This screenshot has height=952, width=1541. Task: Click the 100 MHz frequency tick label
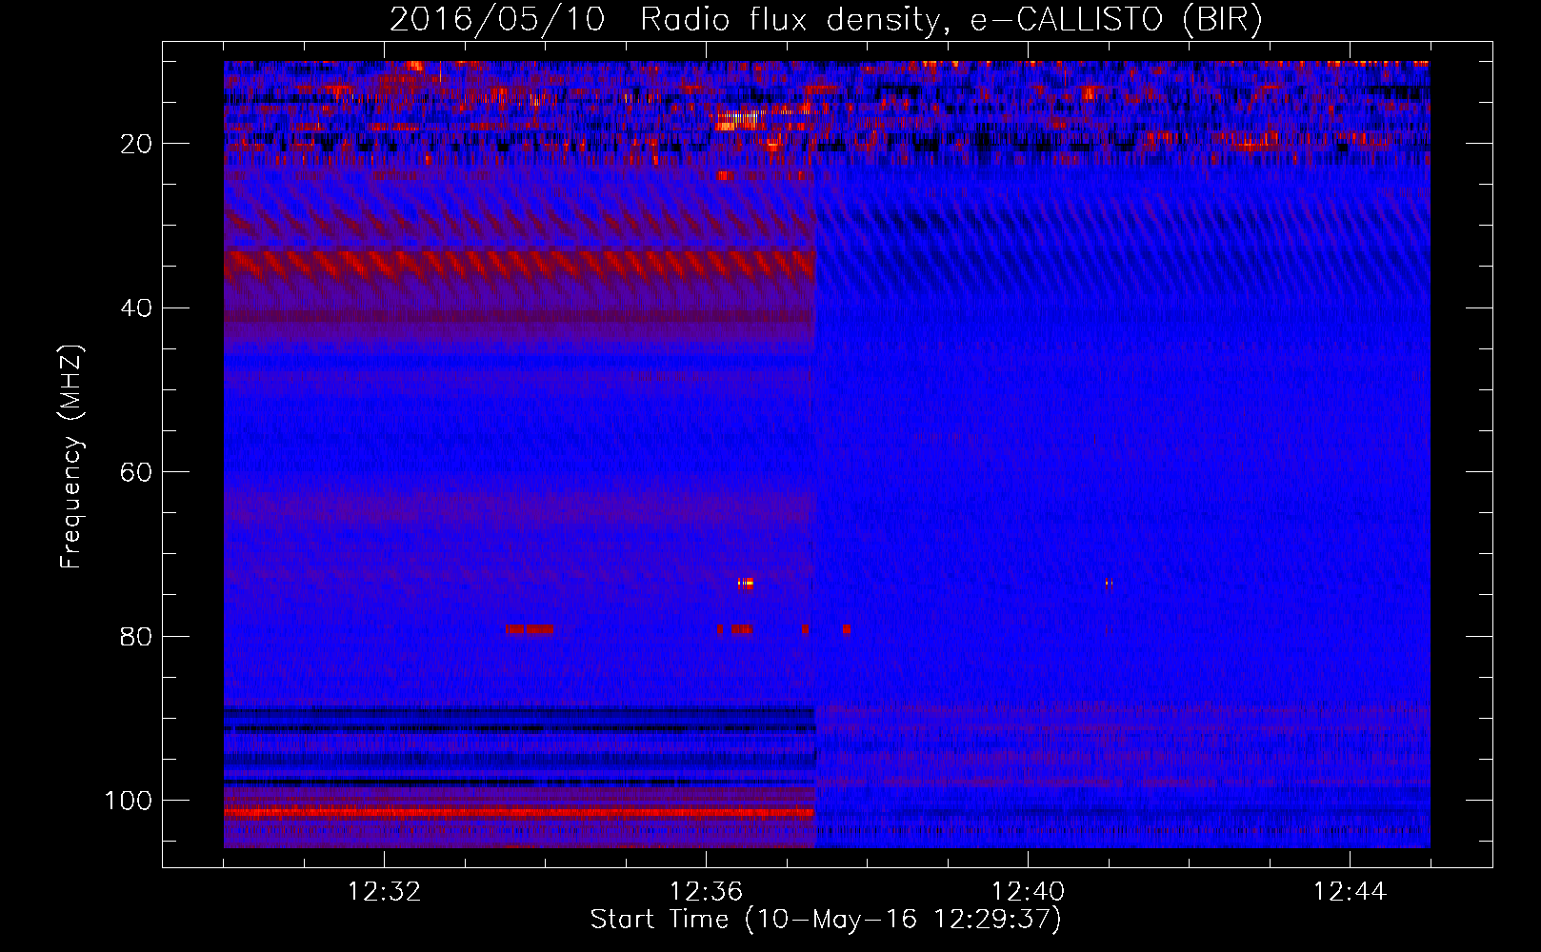[129, 801]
